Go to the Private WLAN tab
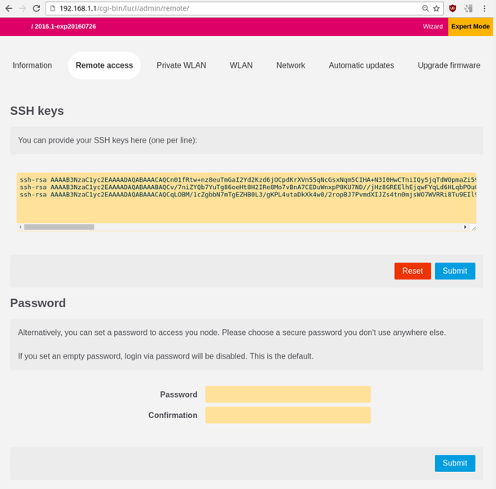This screenshot has height=489, width=496. [181, 65]
